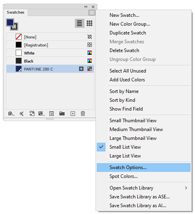The height and width of the screenshot is (214, 195).
Task: Open the Swatches panel hamburger menu
Action: pyautogui.click(x=92, y=13)
